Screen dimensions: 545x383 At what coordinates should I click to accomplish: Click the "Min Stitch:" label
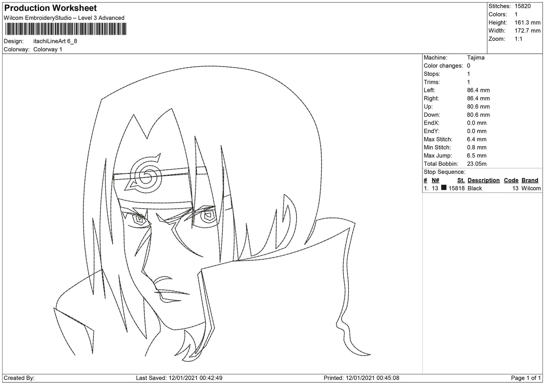click(x=437, y=147)
